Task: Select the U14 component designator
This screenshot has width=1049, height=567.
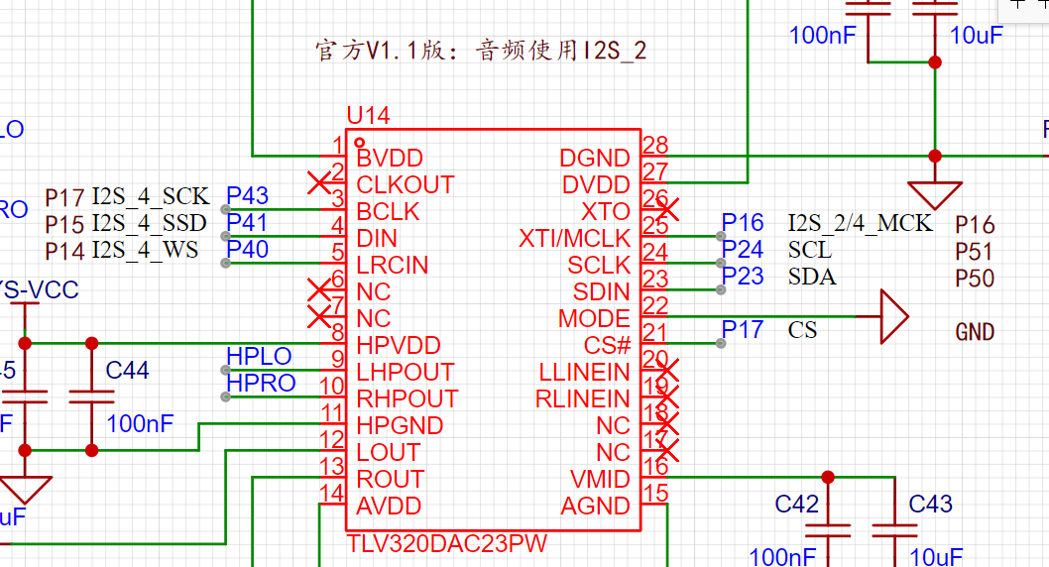Action: coord(368,116)
